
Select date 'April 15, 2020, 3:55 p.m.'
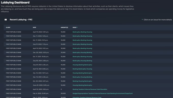pyautogui.click(x=41, y=89)
